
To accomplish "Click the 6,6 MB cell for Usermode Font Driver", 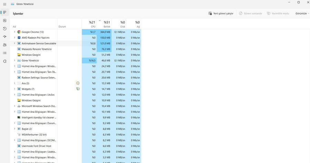I will 104,146.
